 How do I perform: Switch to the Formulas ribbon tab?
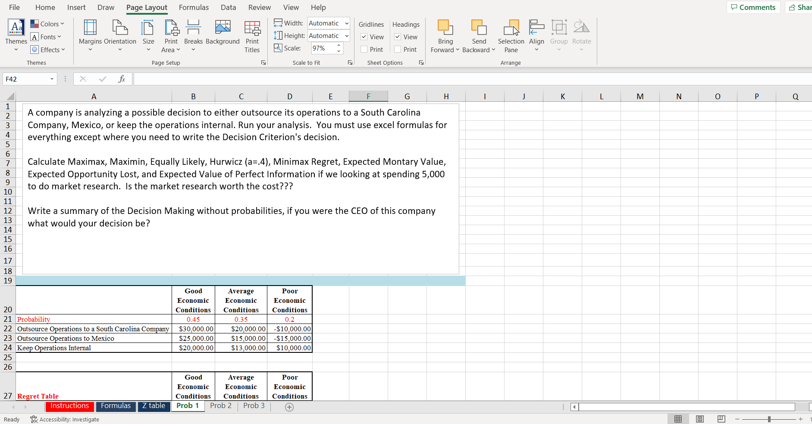click(194, 7)
